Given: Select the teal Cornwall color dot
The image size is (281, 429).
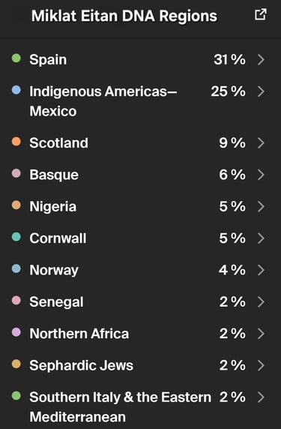Looking at the screenshot, I should tap(16, 237).
